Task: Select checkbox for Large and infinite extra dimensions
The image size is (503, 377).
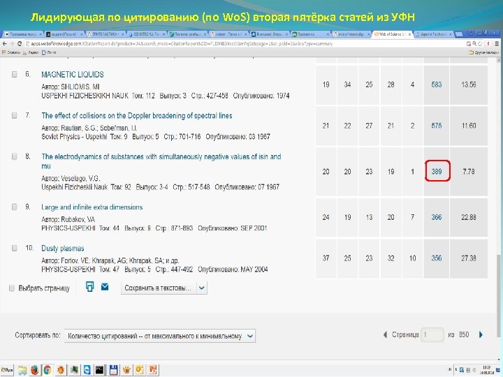Action: pos(14,207)
